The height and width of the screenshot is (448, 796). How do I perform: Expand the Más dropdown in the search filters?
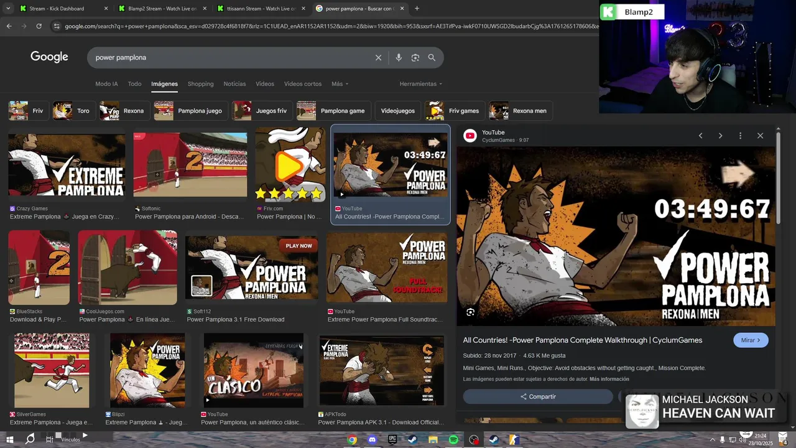pos(340,84)
